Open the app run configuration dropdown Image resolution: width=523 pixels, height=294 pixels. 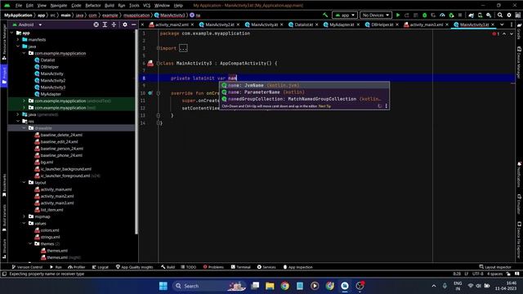pos(345,15)
